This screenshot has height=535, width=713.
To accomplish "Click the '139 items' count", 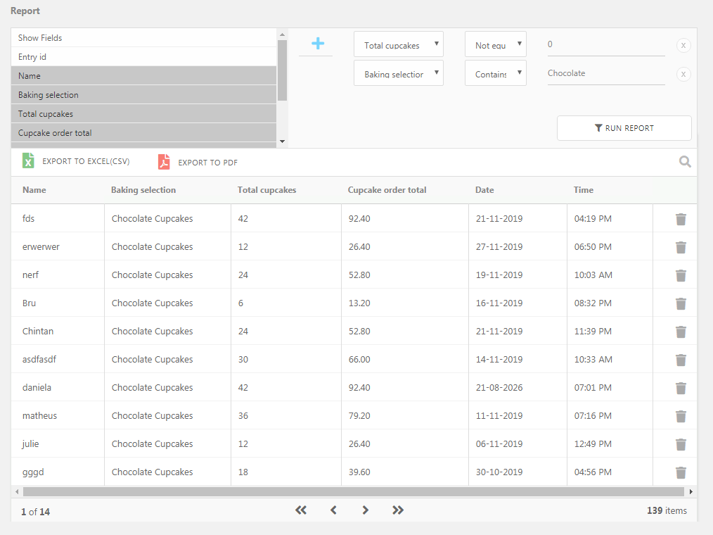I will 667,511.
